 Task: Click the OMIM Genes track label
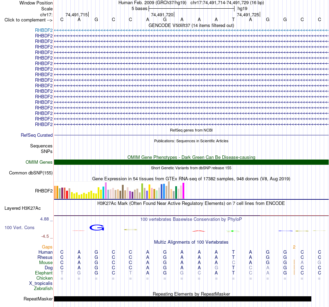39,162
